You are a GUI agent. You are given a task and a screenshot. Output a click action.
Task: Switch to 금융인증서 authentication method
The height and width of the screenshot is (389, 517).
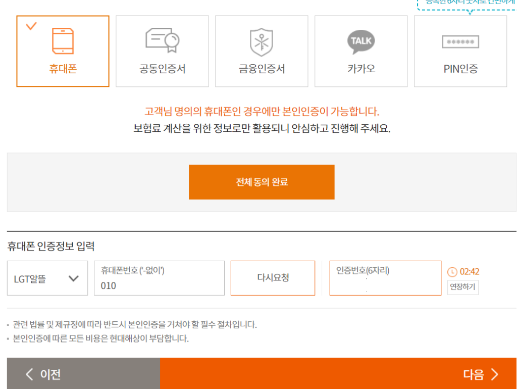[262, 69]
